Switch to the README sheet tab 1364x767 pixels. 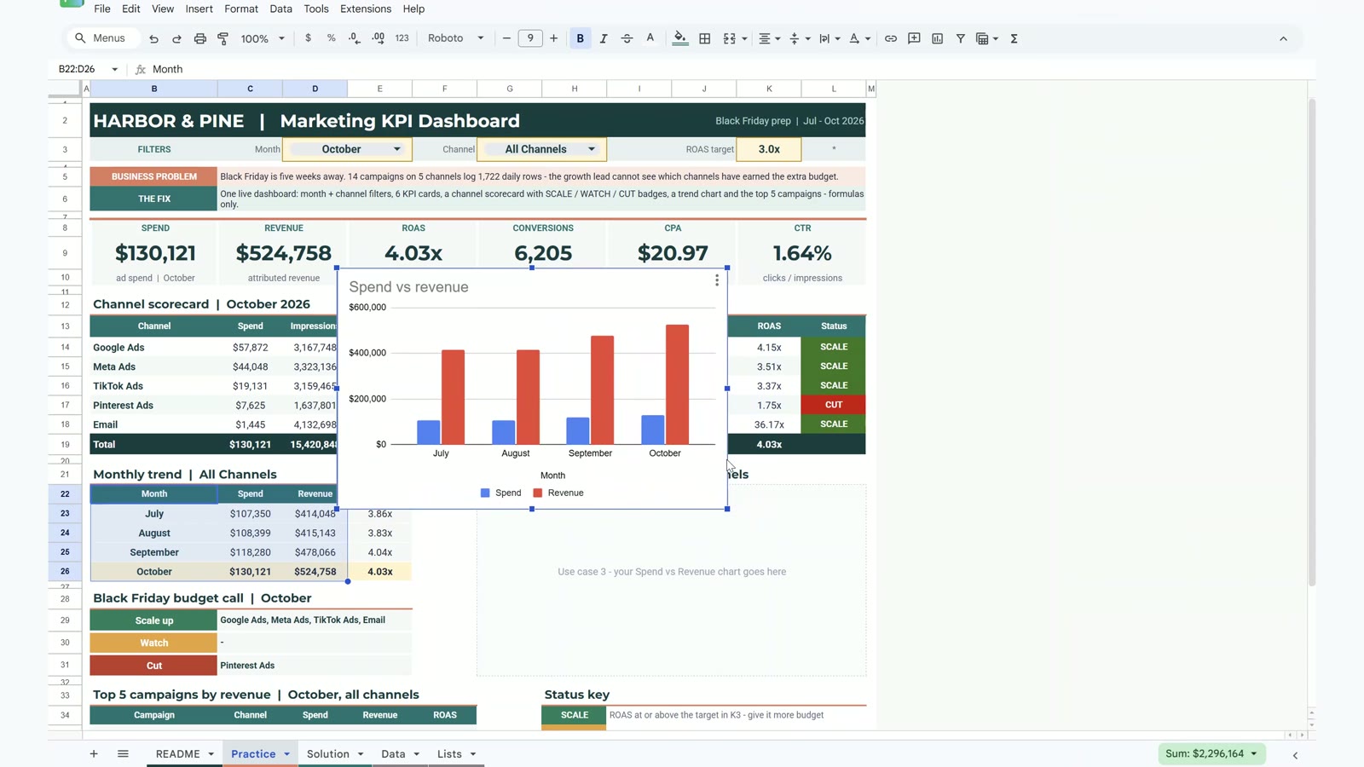pyautogui.click(x=177, y=754)
